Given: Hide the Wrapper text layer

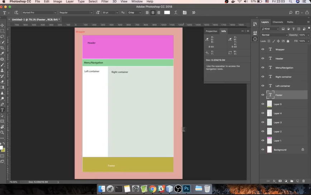Looking at the screenshot, I should [263, 49].
